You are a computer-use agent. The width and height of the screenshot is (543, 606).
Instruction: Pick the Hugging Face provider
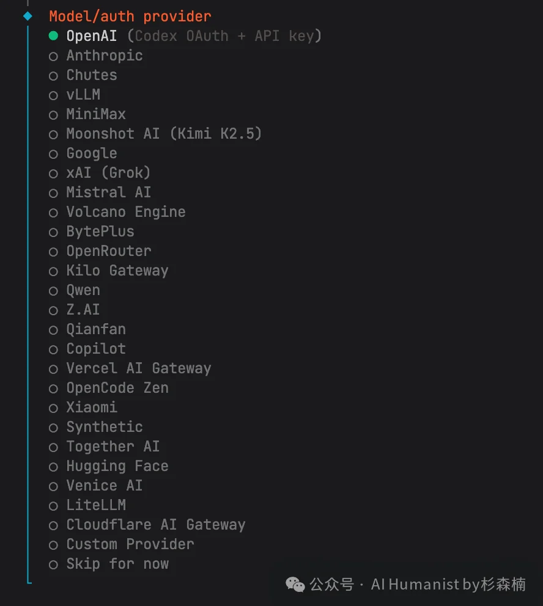[x=117, y=466]
